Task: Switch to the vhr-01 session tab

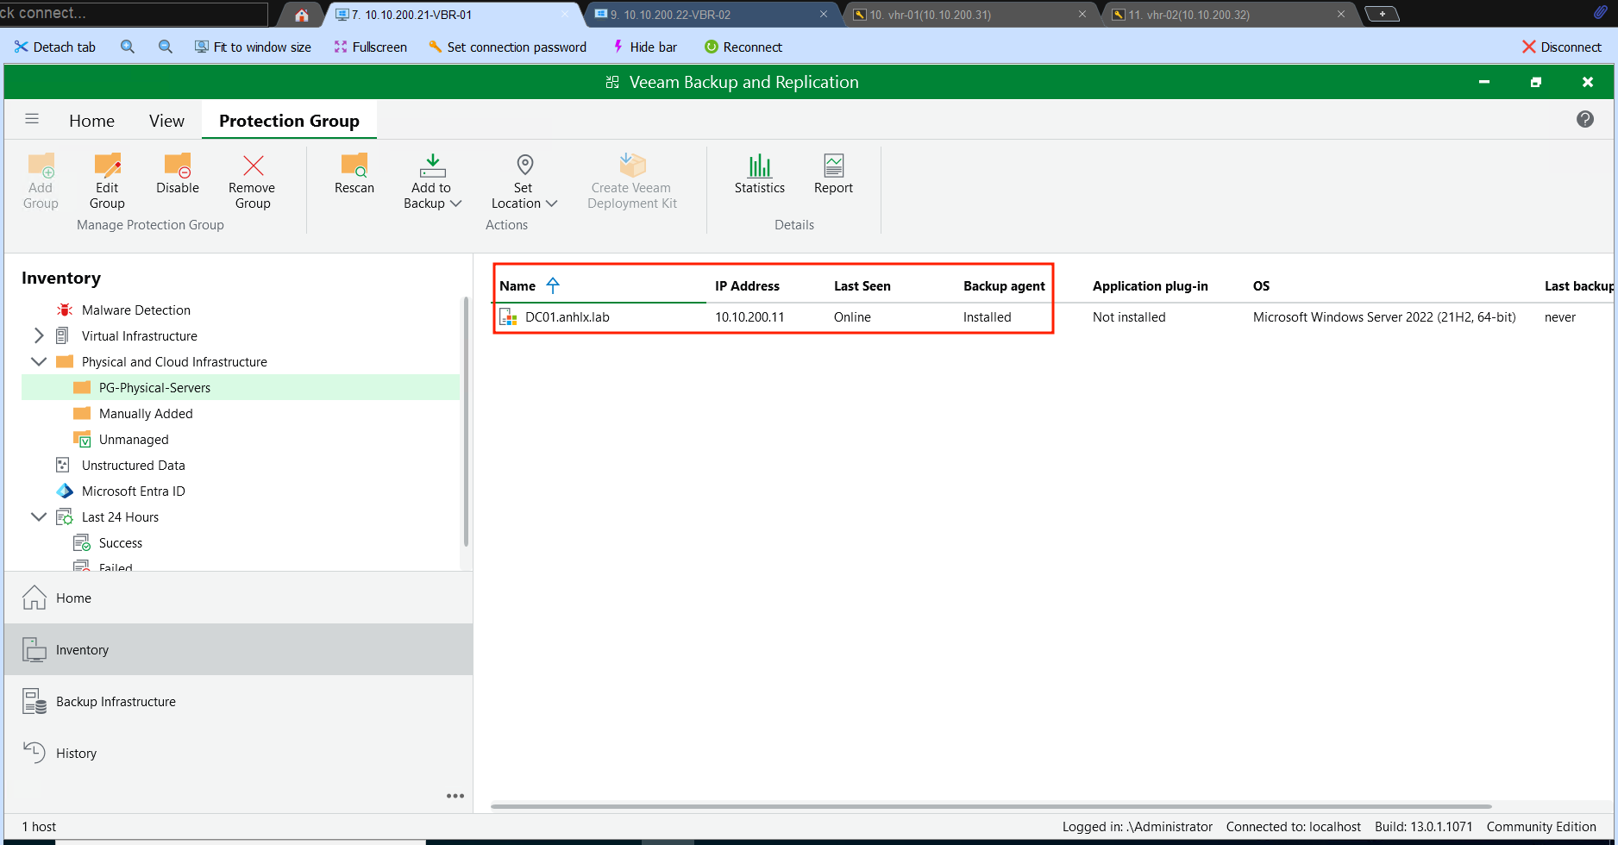Action: click(971, 15)
